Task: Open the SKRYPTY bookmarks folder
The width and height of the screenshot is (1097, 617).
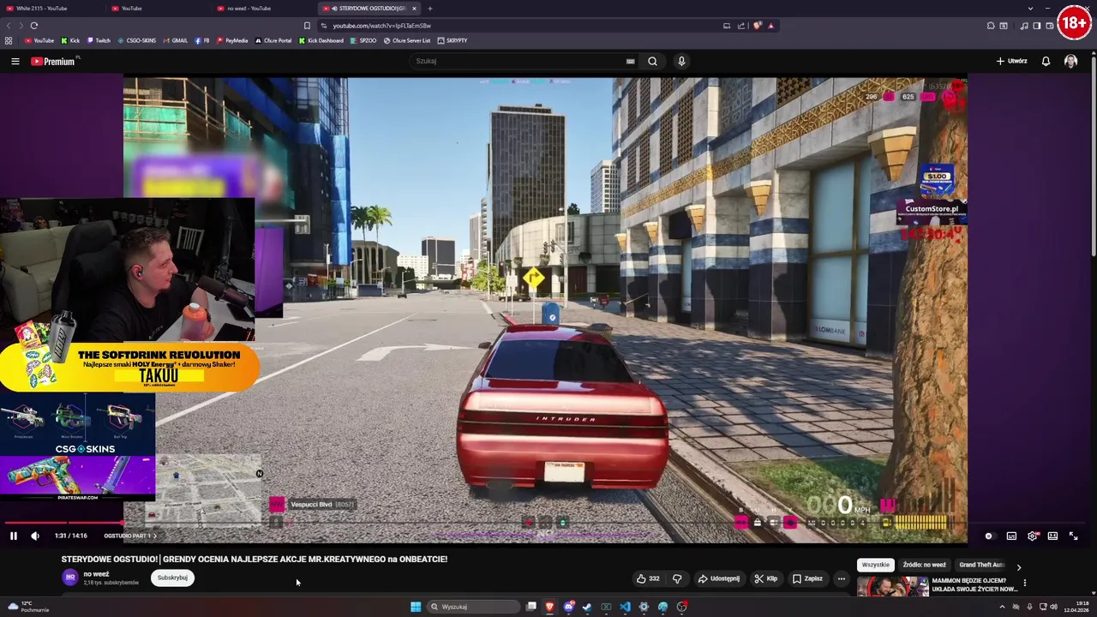Action: [453, 40]
